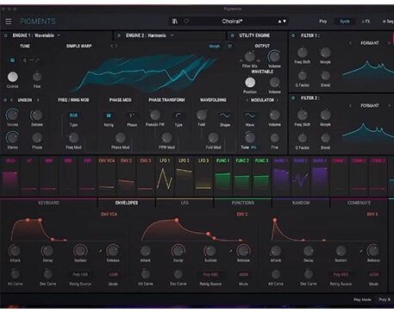Click the ENV 3 ADSR mode button

(x=373, y=274)
